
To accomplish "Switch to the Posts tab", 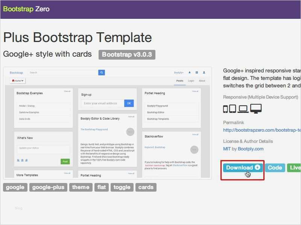I will (x=180, y=80).
